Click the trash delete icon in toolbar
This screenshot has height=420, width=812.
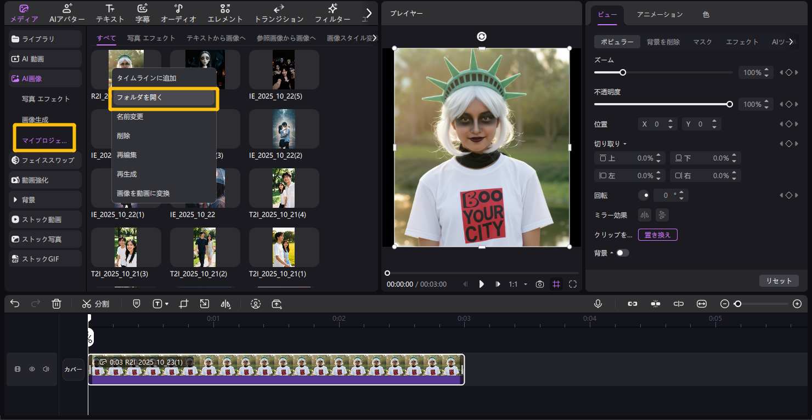57,304
